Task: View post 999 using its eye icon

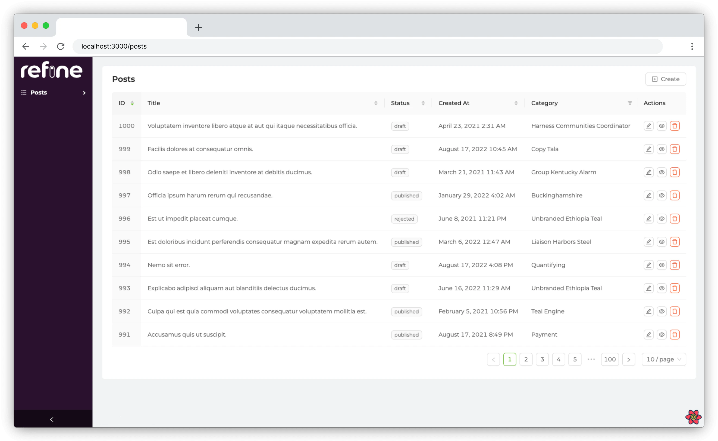Action: tap(661, 149)
